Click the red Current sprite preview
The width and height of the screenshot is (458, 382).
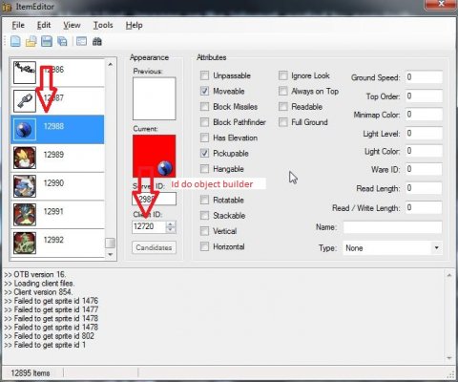pyautogui.click(x=154, y=156)
